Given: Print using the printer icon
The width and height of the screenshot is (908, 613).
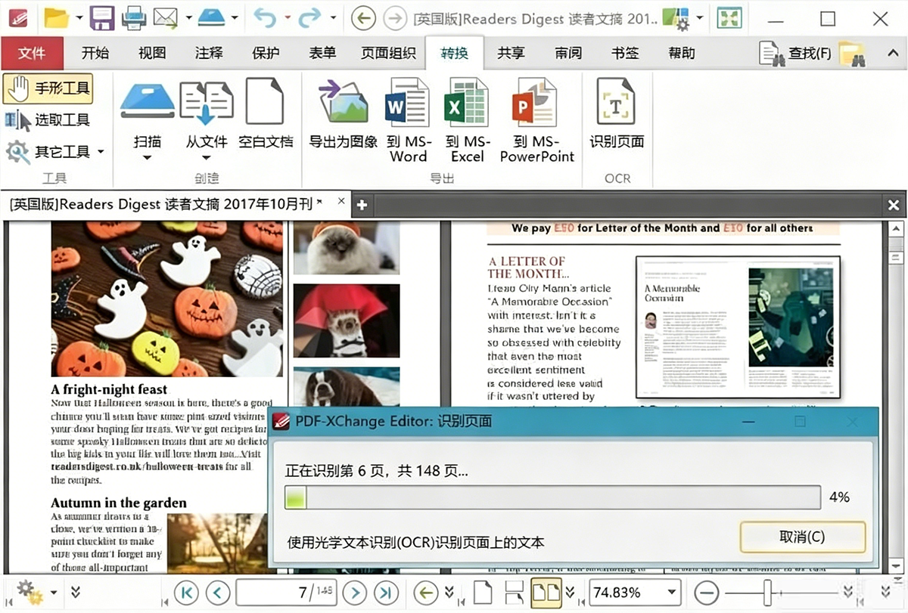Looking at the screenshot, I should (x=133, y=17).
